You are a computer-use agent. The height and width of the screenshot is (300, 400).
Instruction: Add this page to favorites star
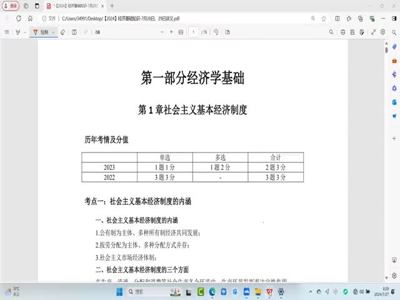(324, 18)
